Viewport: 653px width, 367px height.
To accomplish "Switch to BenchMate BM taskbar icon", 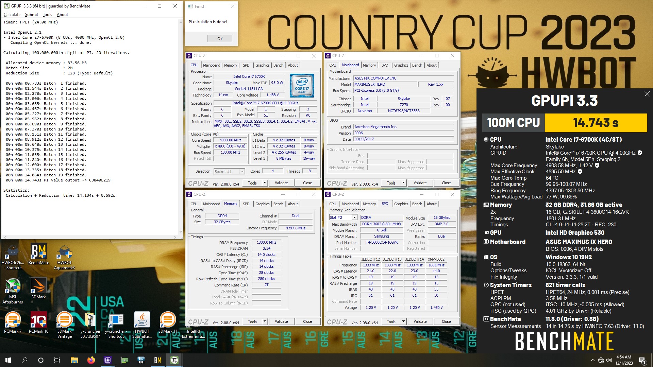I will 157,360.
